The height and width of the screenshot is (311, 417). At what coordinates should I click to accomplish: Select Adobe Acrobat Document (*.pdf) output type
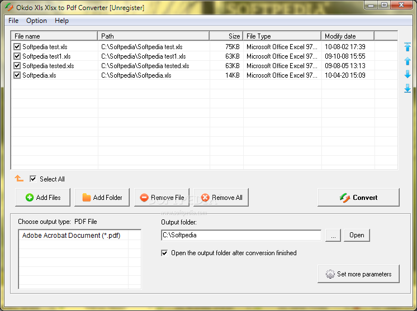pyautogui.click(x=72, y=236)
